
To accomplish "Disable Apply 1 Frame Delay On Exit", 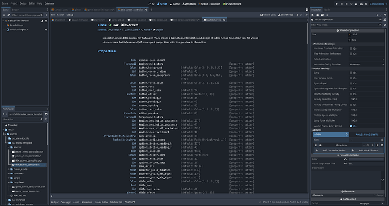I will pyautogui.click(x=351, y=126).
